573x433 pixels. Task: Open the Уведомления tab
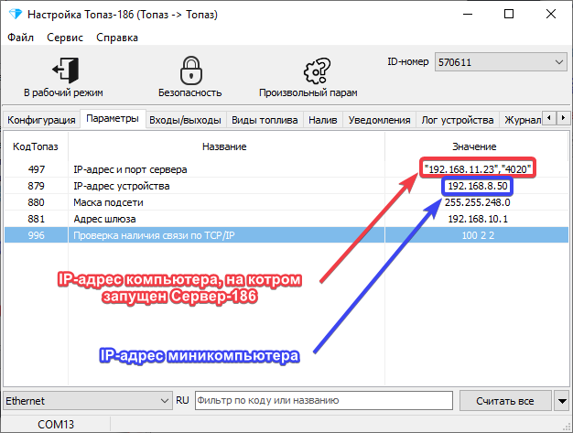pyautogui.click(x=379, y=120)
